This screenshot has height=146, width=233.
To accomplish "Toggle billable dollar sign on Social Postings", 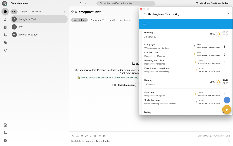I will click(x=197, y=102).
